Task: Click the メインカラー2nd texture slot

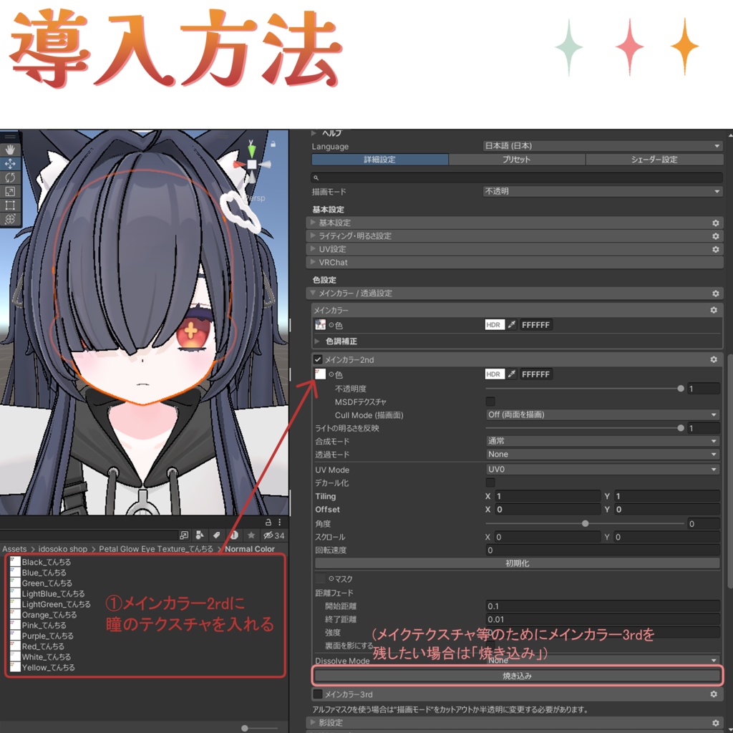Action: click(320, 374)
